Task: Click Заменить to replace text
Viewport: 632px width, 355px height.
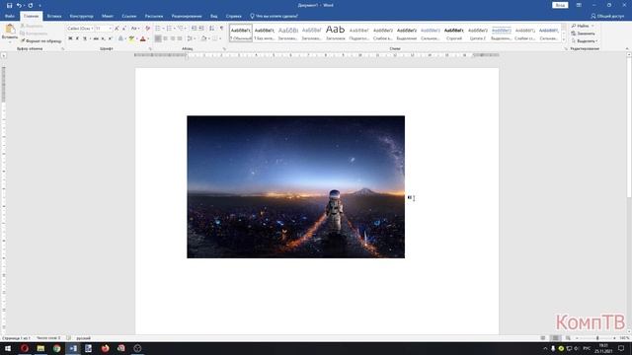Action: (584, 34)
